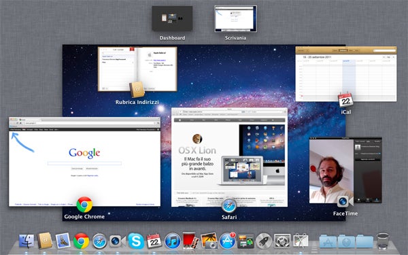Click the FaceTime badge on the video window
This screenshot has width=408, height=255.
tap(345, 201)
